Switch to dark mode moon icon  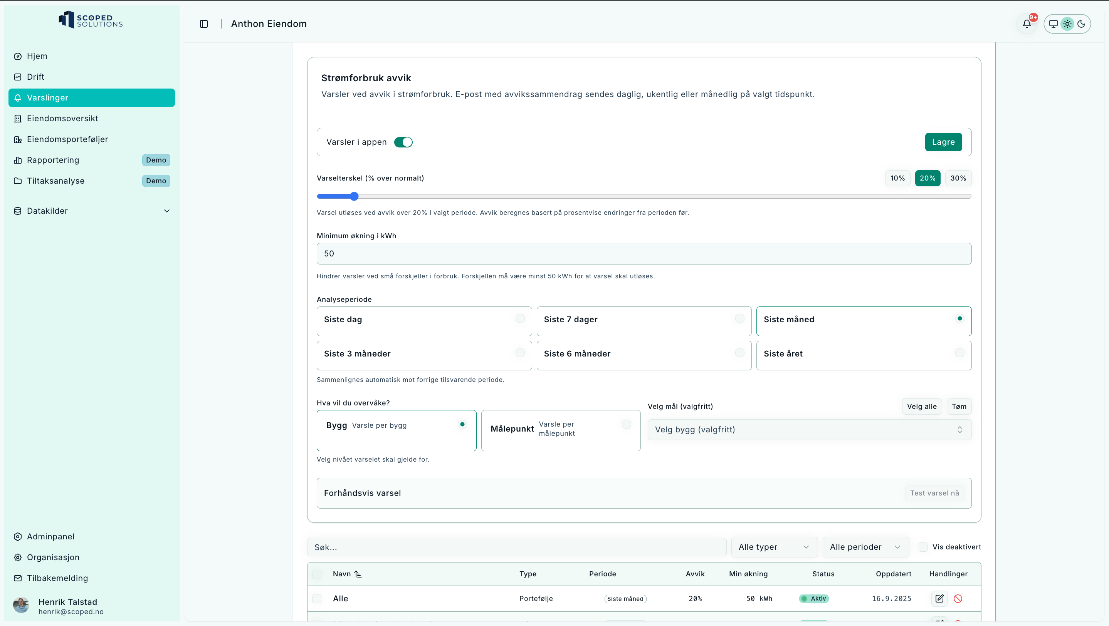coord(1081,23)
